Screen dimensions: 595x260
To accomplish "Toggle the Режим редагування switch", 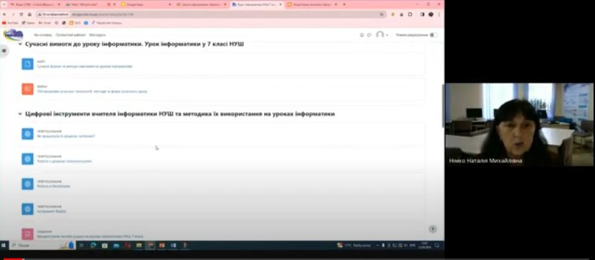I will 433,35.
